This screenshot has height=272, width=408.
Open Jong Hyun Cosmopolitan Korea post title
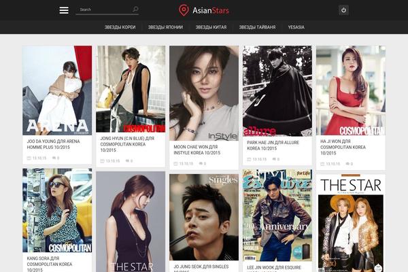(127, 144)
